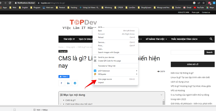Click the TopDev logo

click(83, 22)
